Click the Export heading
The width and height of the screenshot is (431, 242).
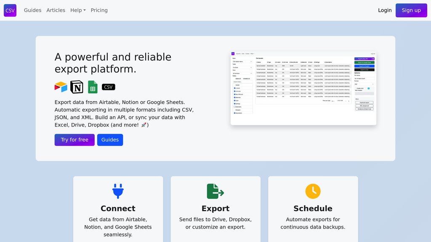click(x=215, y=208)
